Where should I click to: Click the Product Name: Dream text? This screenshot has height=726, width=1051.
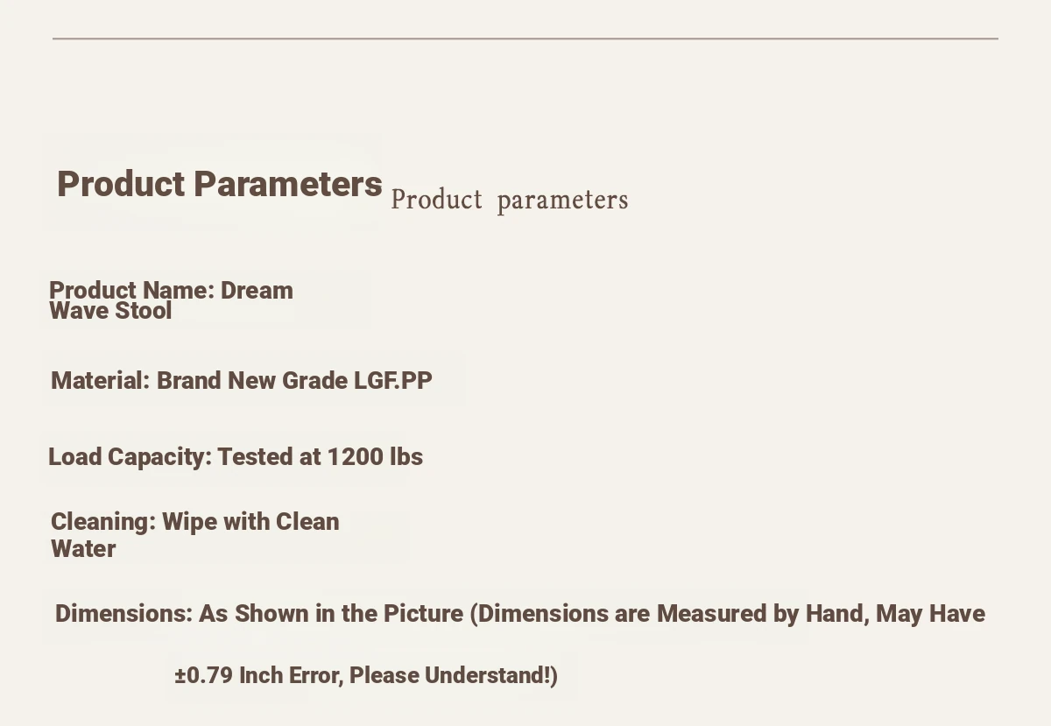coord(171,290)
